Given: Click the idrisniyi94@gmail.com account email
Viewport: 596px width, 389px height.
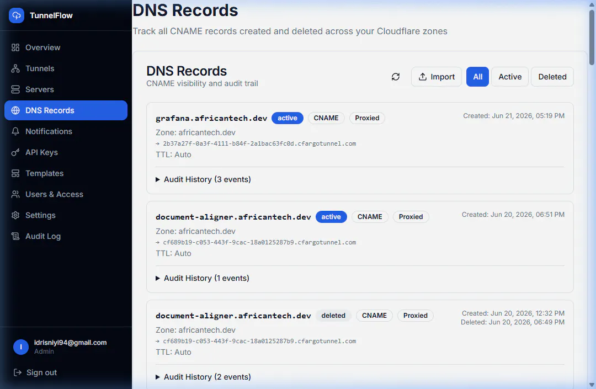Looking at the screenshot, I should (70, 343).
